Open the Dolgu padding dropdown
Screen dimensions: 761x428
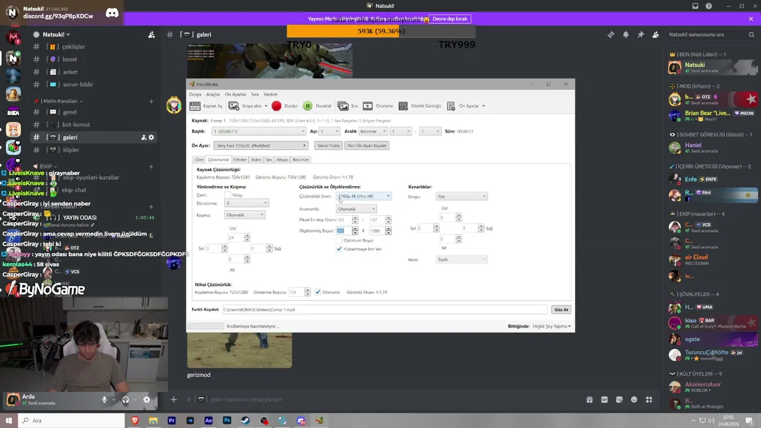coord(461,196)
